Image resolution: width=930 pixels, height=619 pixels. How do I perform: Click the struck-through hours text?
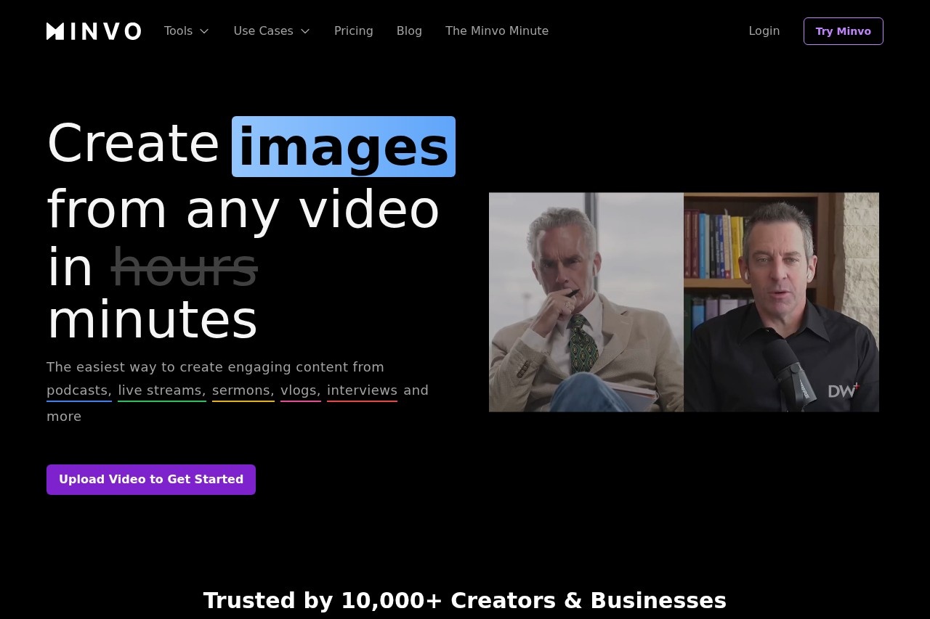[184, 267]
